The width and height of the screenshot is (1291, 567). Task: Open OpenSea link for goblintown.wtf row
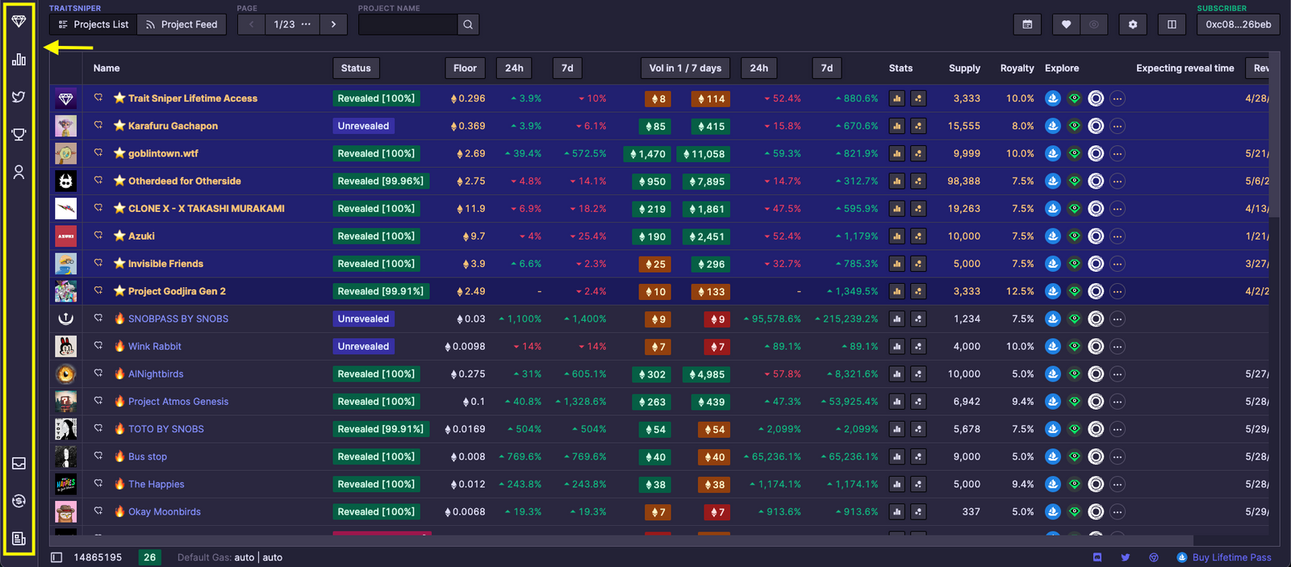(x=1052, y=153)
